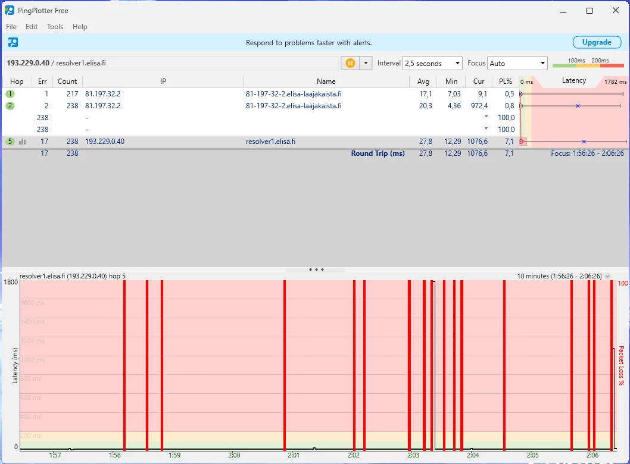
Task: Select the hop 2 green circle
Action: [x=10, y=106]
